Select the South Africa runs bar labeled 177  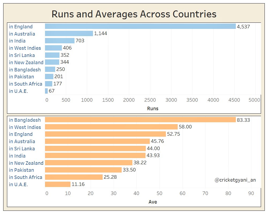click(x=48, y=83)
